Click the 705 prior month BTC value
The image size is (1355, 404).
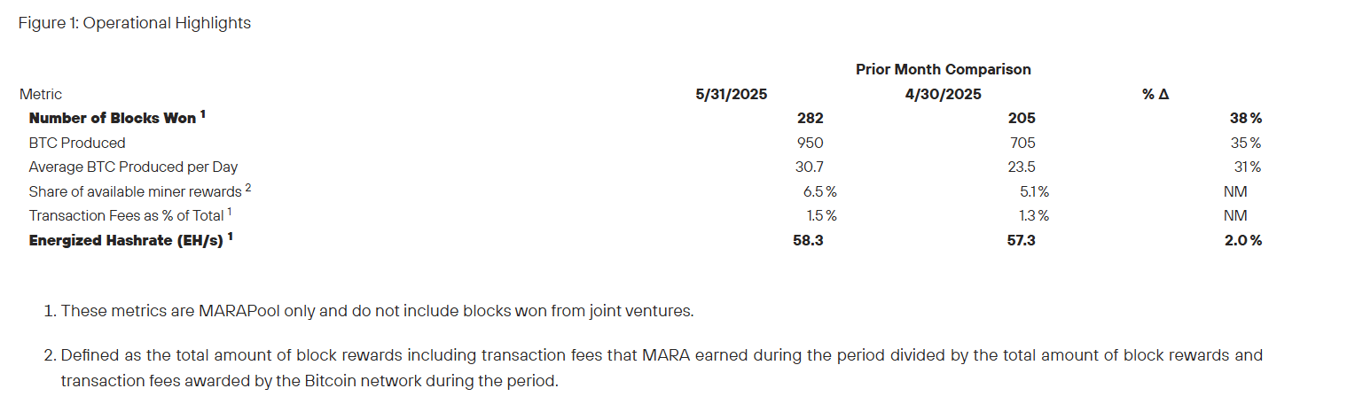1022,143
